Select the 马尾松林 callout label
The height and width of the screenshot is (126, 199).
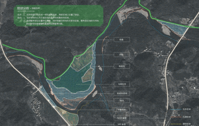[122, 84]
